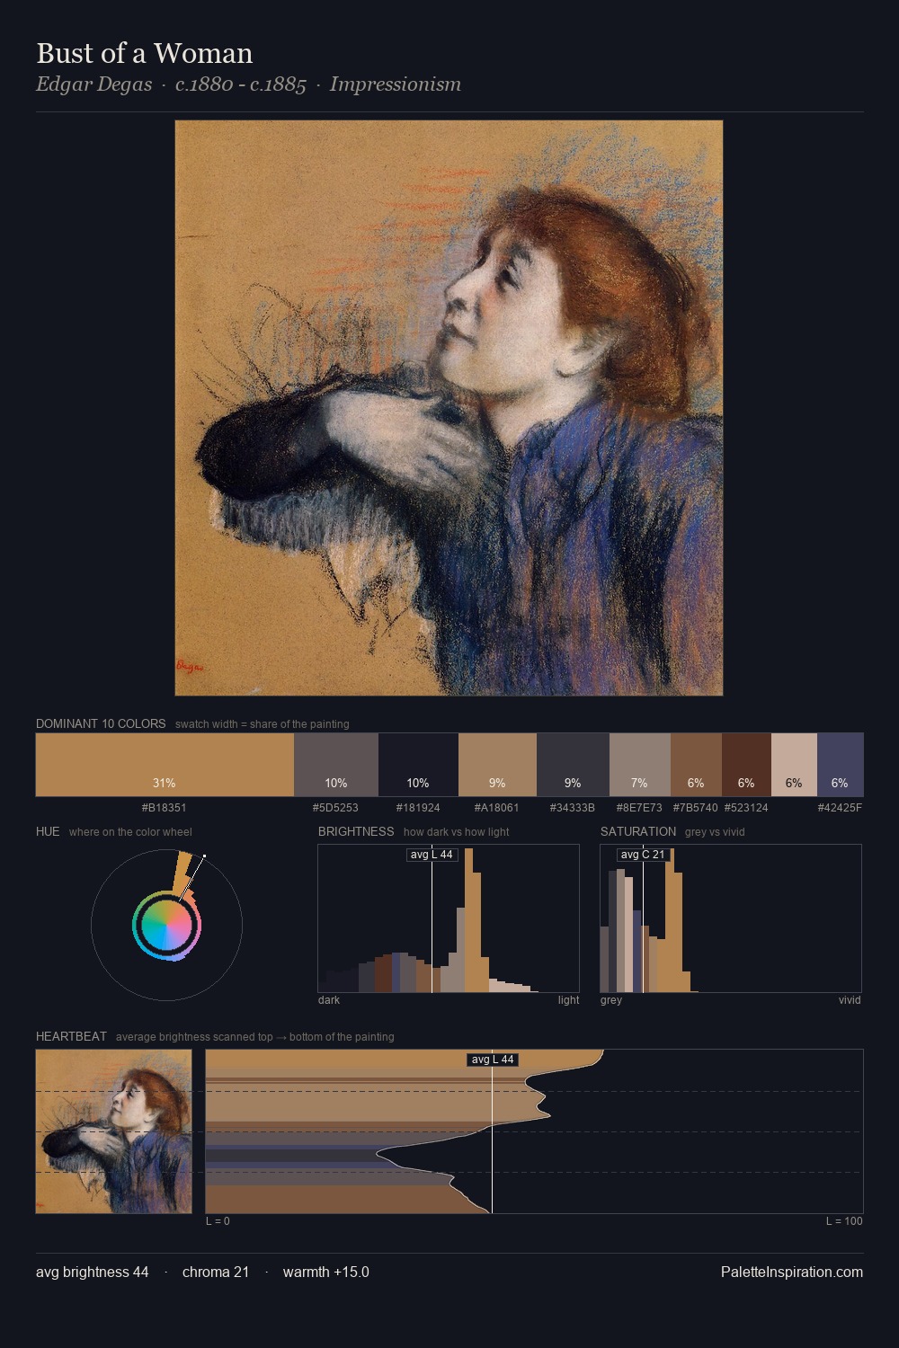
Task: Select the 7% swatch for #8E7E73
Action: click(x=640, y=765)
